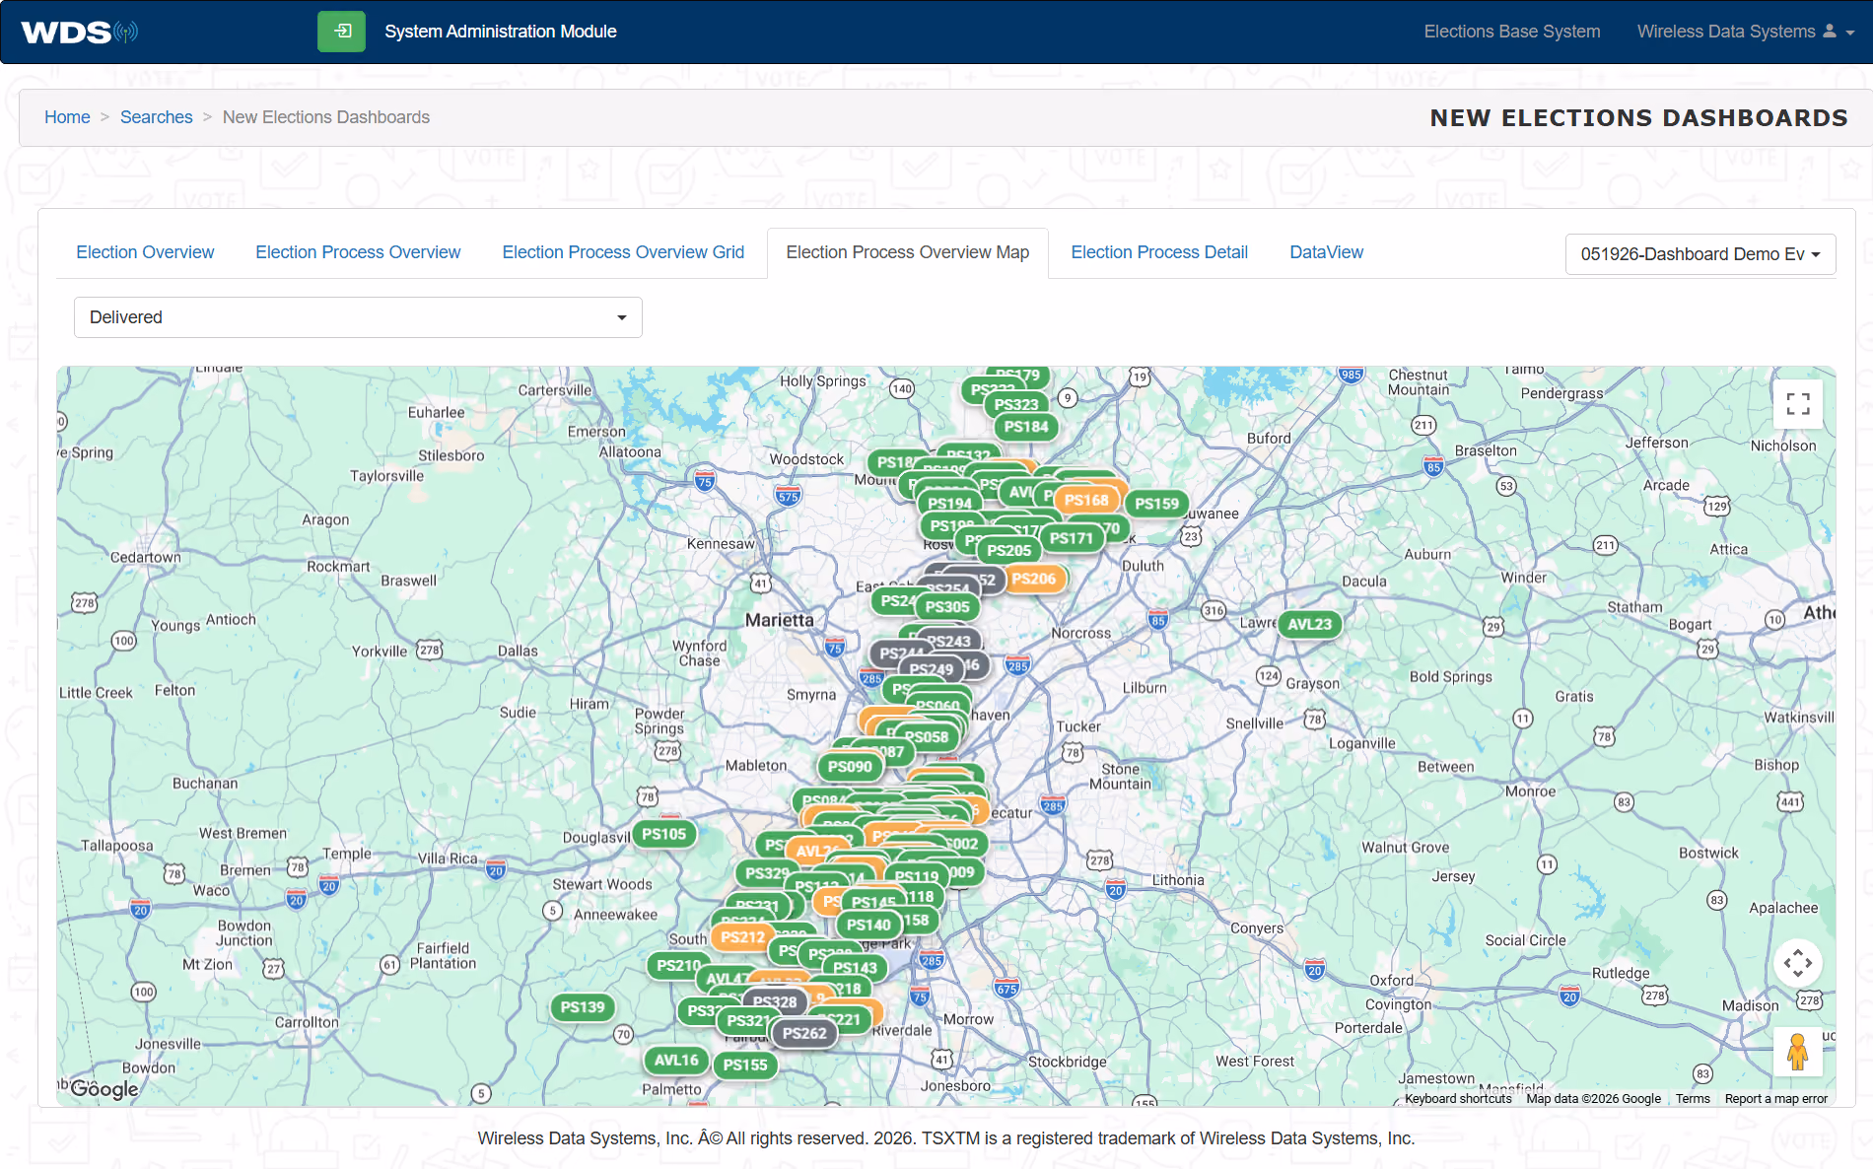Click the Marietta city label on map
The image size is (1873, 1169).
click(x=780, y=620)
